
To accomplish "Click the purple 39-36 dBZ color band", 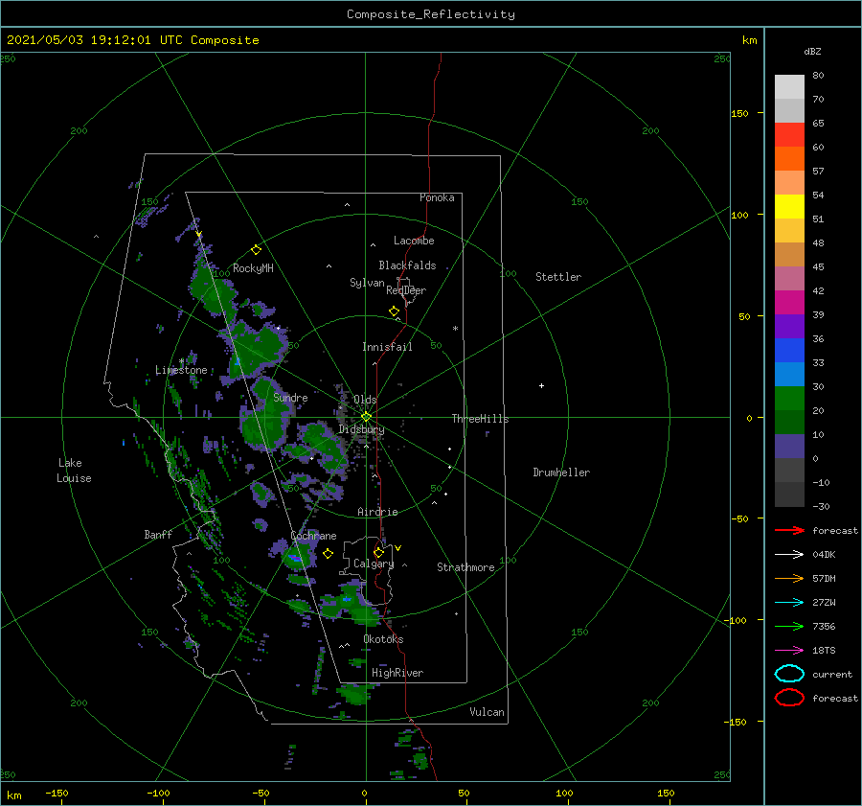I will pos(789,326).
